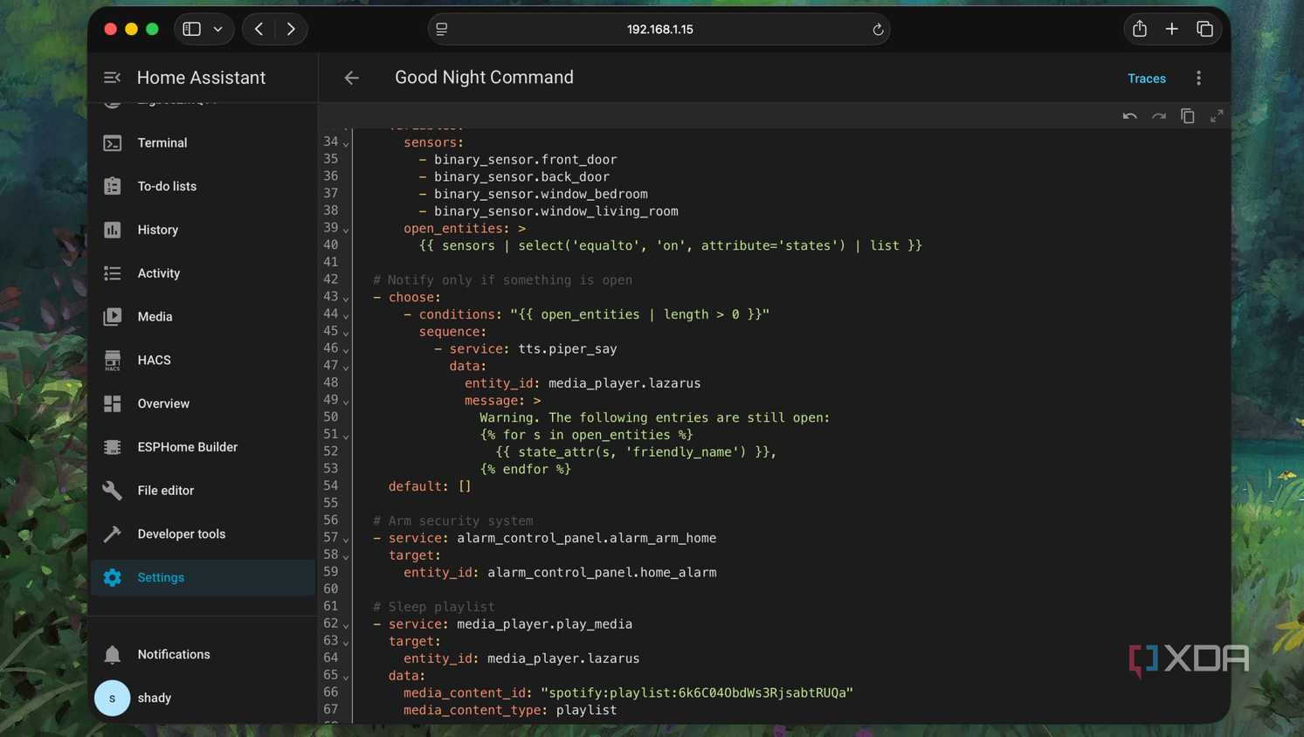Open the Notifications panel
Viewport: 1304px width, 737px height.
pos(203,654)
